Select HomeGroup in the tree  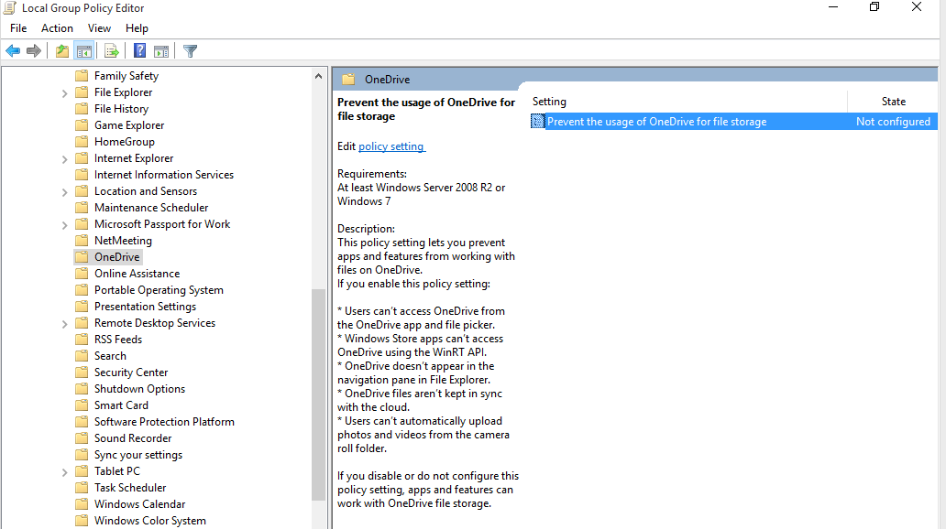tap(125, 142)
